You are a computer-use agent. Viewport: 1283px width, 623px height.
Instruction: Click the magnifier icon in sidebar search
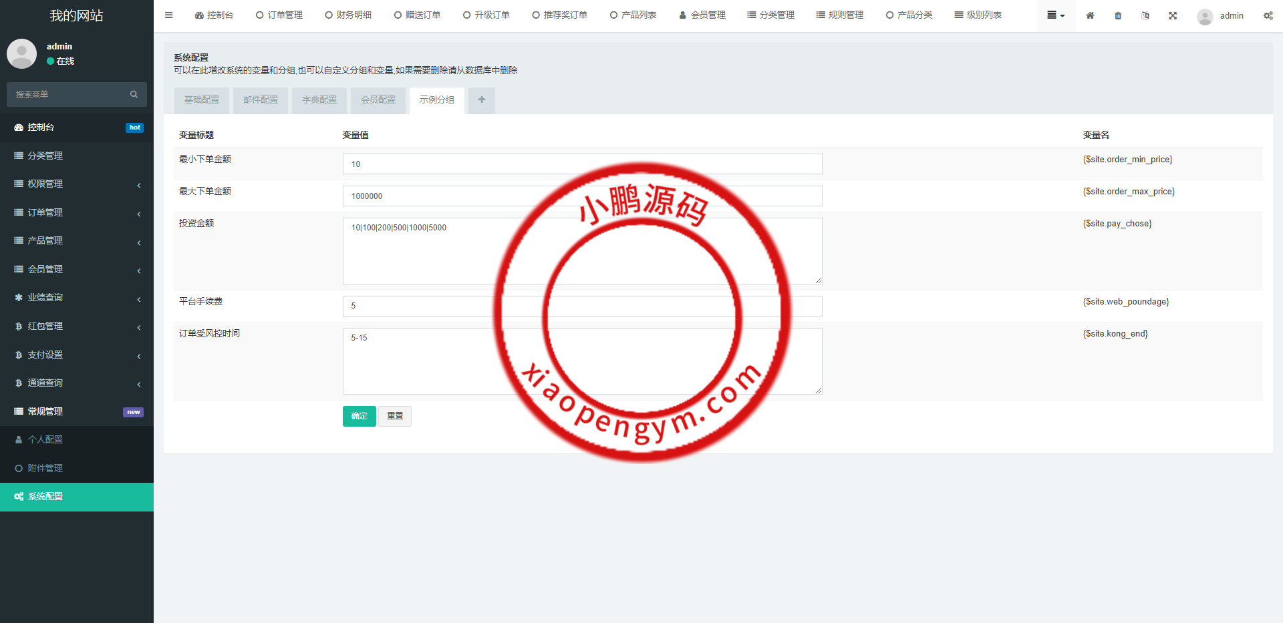[134, 94]
